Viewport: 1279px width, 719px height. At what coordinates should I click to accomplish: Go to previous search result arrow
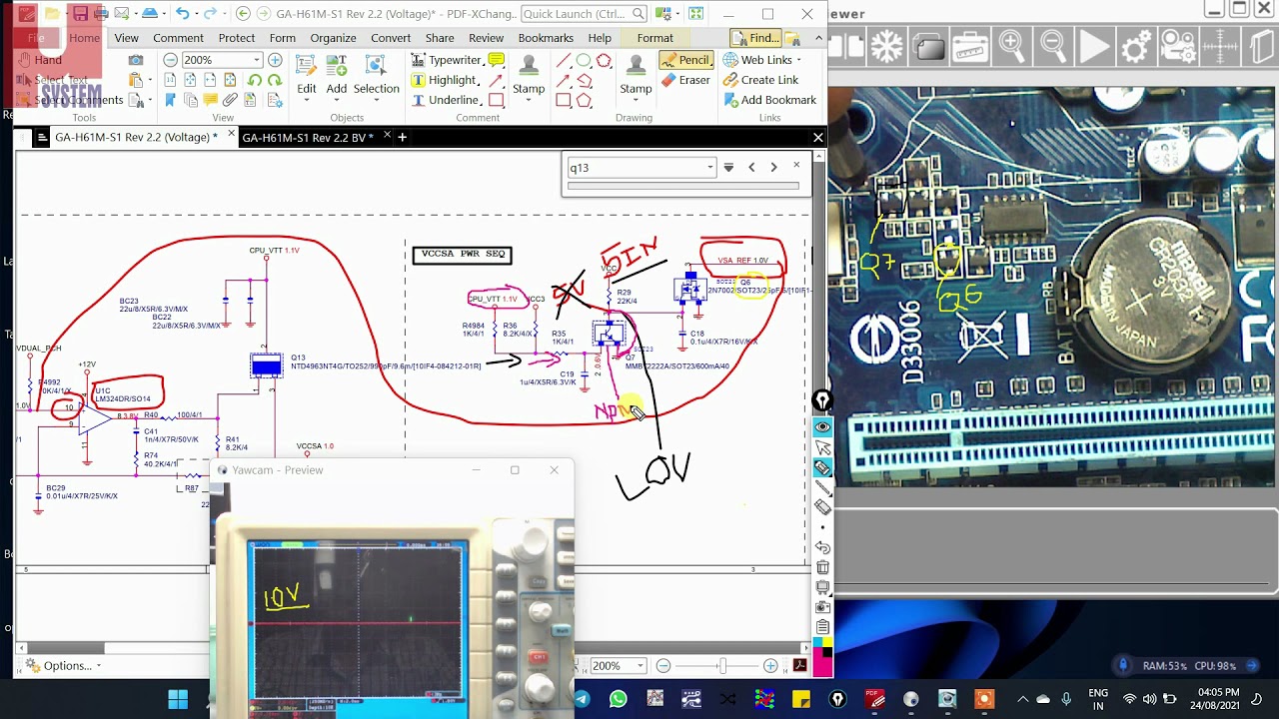751,167
